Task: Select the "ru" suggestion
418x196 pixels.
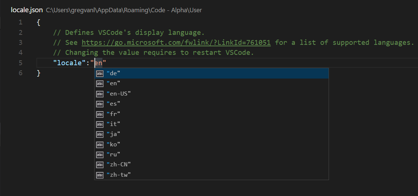Action: pos(212,155)
